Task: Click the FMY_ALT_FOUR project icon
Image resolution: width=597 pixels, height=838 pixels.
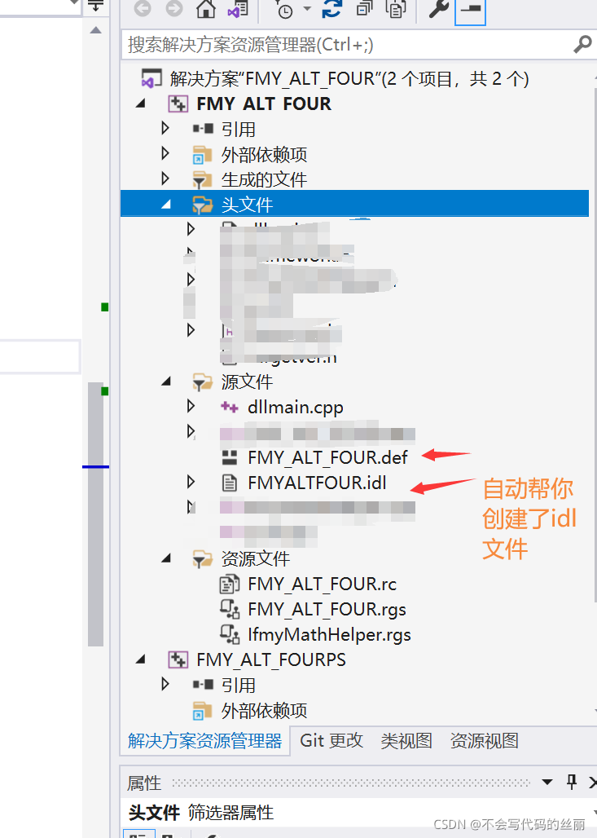Action: (178, 104)
